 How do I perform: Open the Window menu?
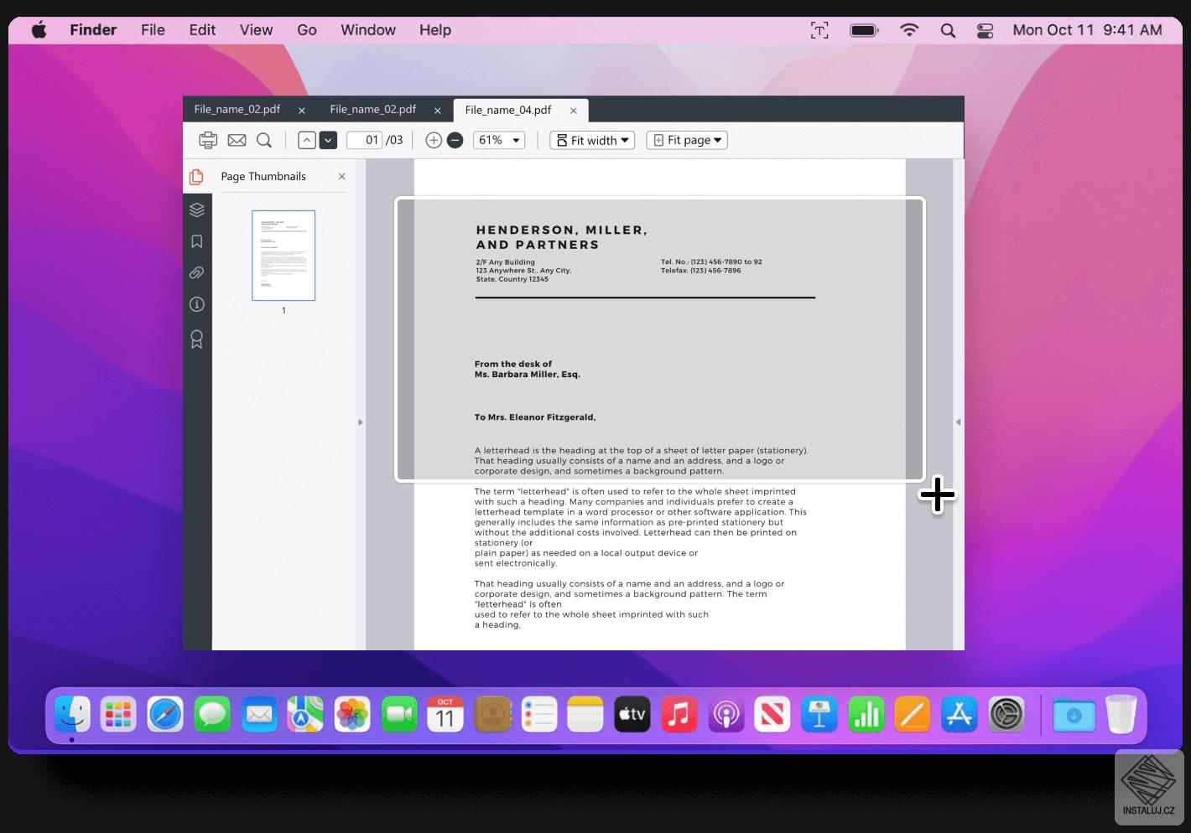368,30
